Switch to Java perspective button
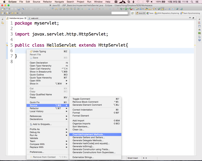202x161 pixels. [x=150, y=13]
